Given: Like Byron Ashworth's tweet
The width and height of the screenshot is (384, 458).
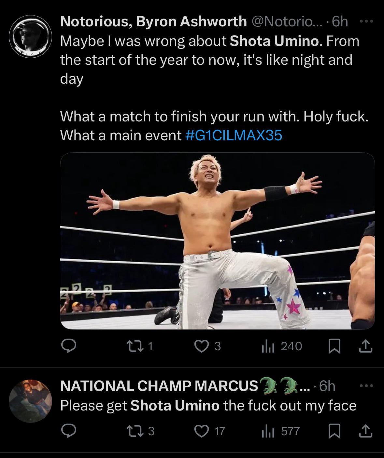Looking at the screenshot, I should click(202, 346).
